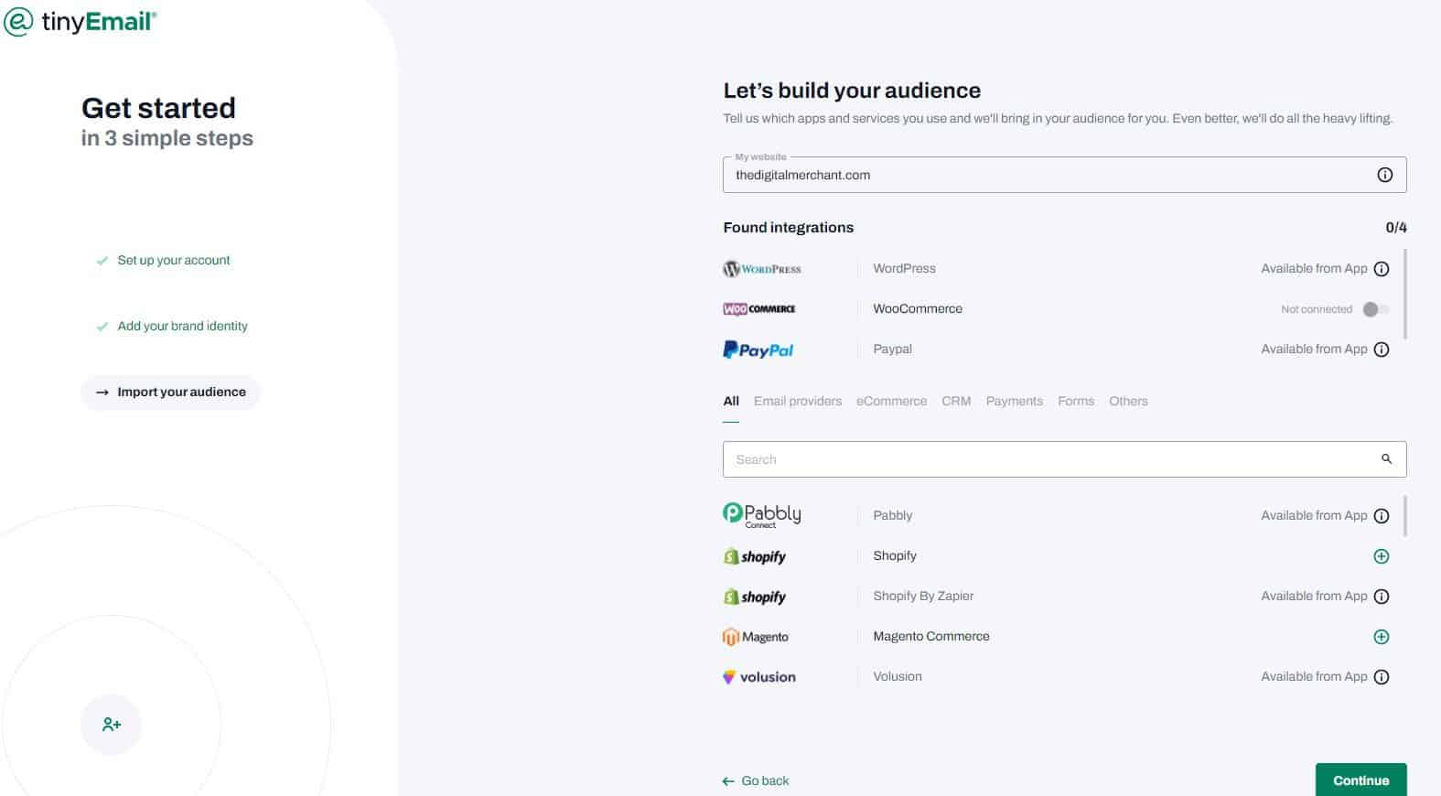Open the Import your audience step

point(170,392)
